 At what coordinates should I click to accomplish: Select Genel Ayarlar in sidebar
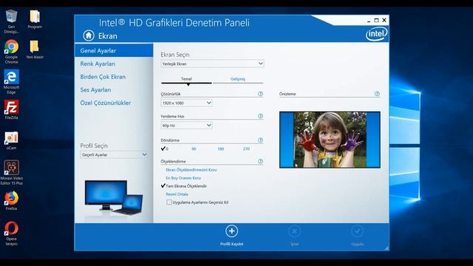[114, 51]
